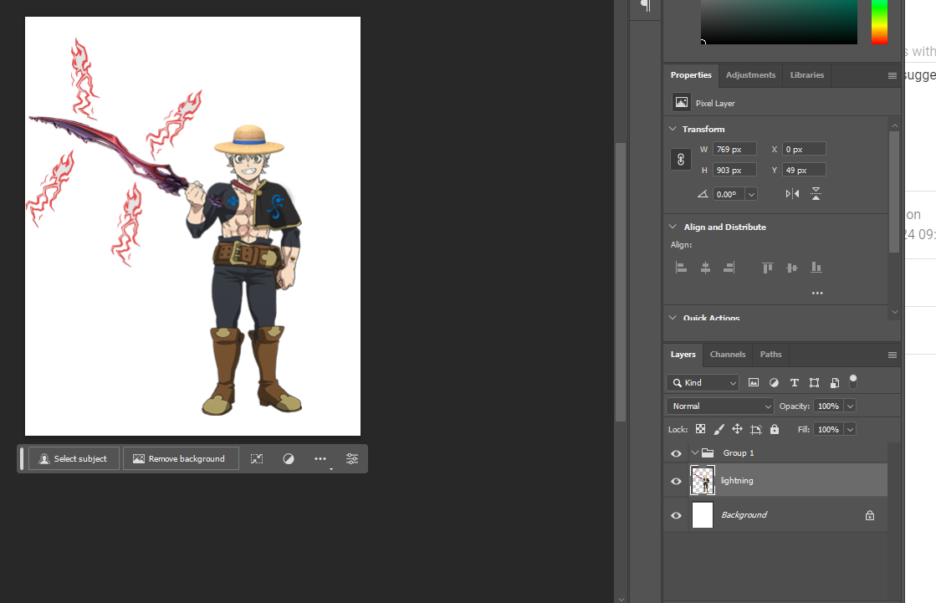Toggle filter for shape layers icon
The image size is (936, 603).
(814, 383)
